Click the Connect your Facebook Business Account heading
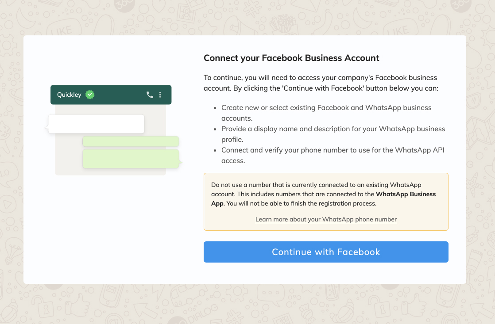The width and height of the screenshot is (495, 324). [291, 58]
